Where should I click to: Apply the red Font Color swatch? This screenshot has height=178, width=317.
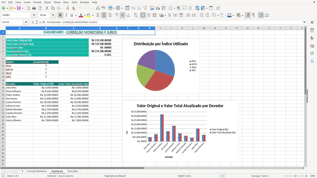pos(81,15)
